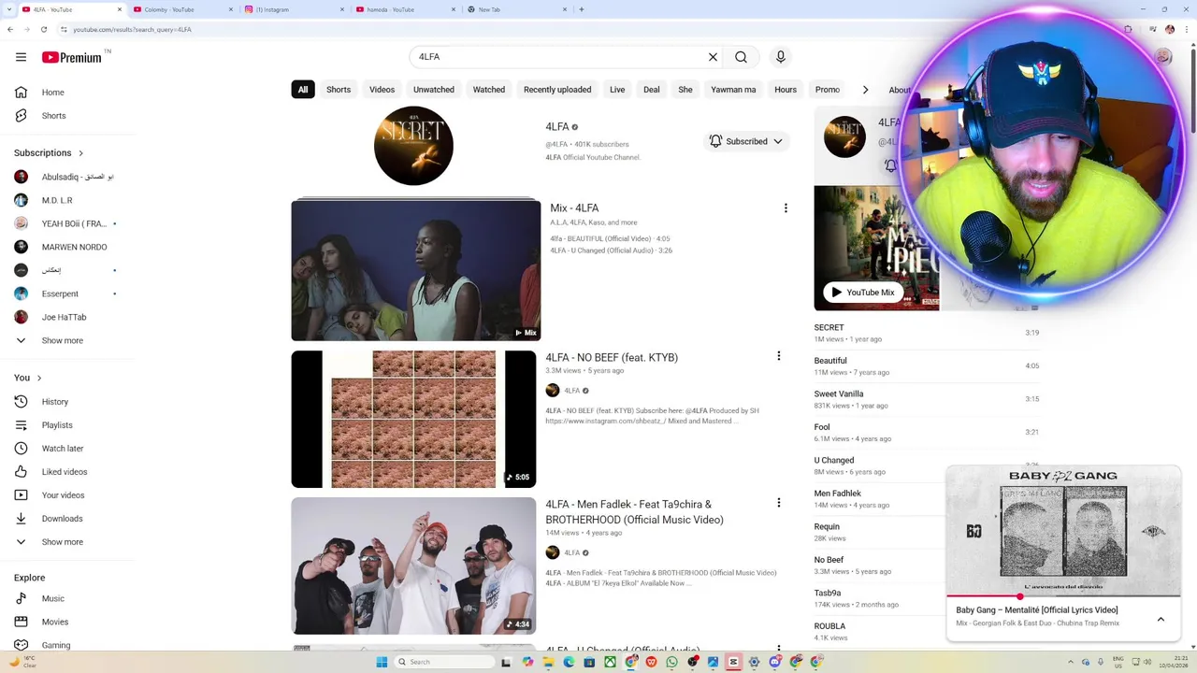Expand the You section arrow
The width and height of the screenshot is (1197, 673).
(39, 378)
